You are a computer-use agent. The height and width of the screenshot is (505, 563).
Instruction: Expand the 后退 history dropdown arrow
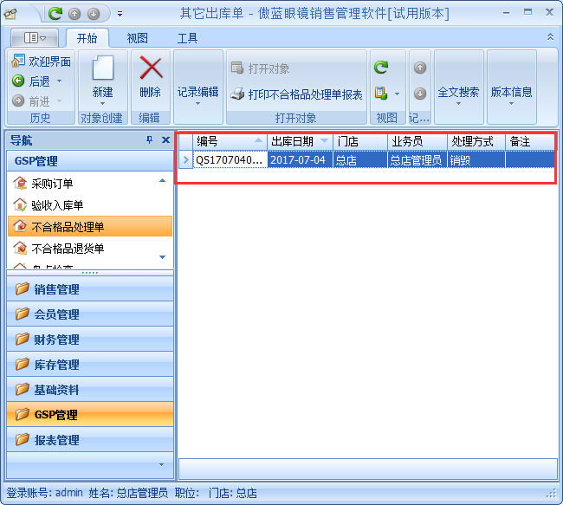(x=60, y=81)
